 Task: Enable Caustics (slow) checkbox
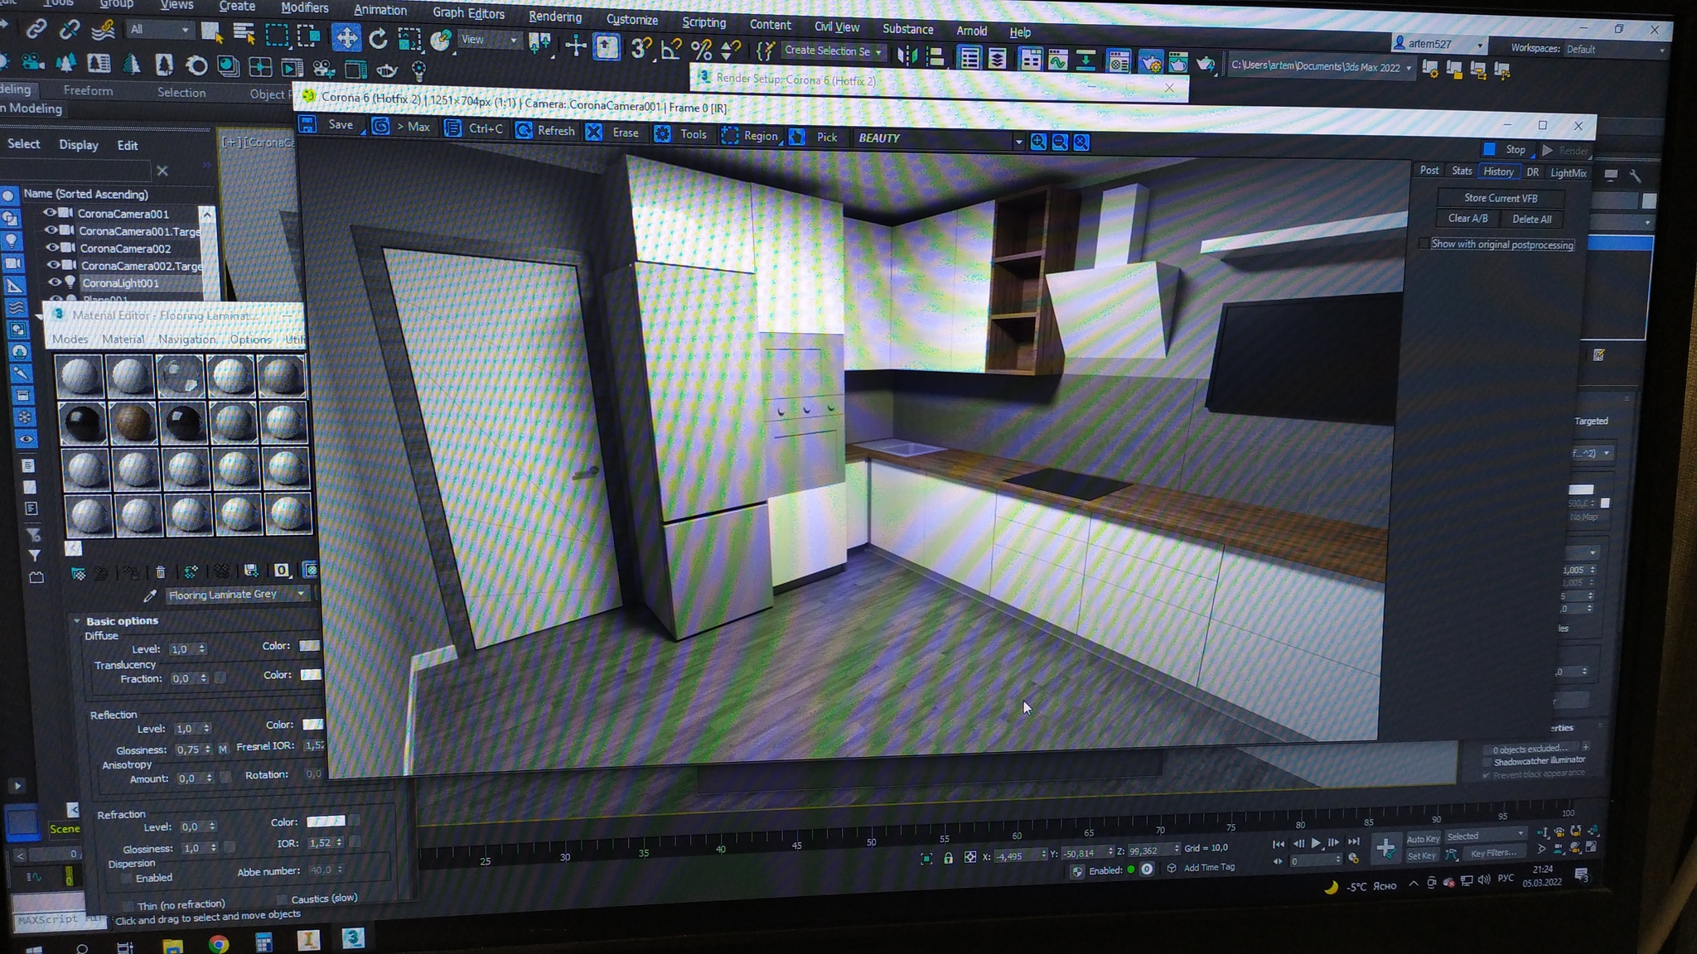(281, 899)
